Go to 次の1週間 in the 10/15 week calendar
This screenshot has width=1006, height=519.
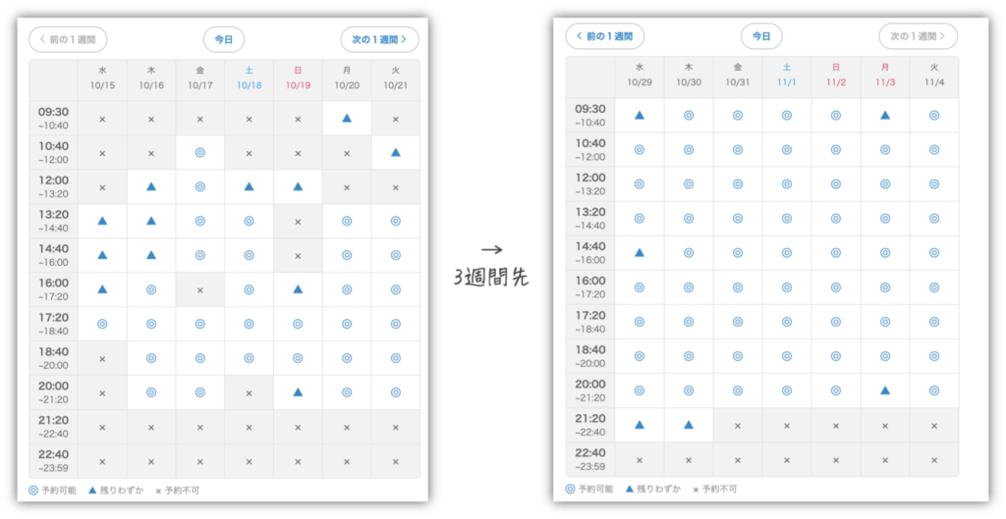(379, 39)
